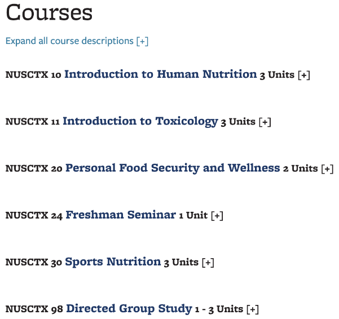Click the NUSCTX 98 course code
The height and width of the screenshot is (319, 339).
pos(34,309)
